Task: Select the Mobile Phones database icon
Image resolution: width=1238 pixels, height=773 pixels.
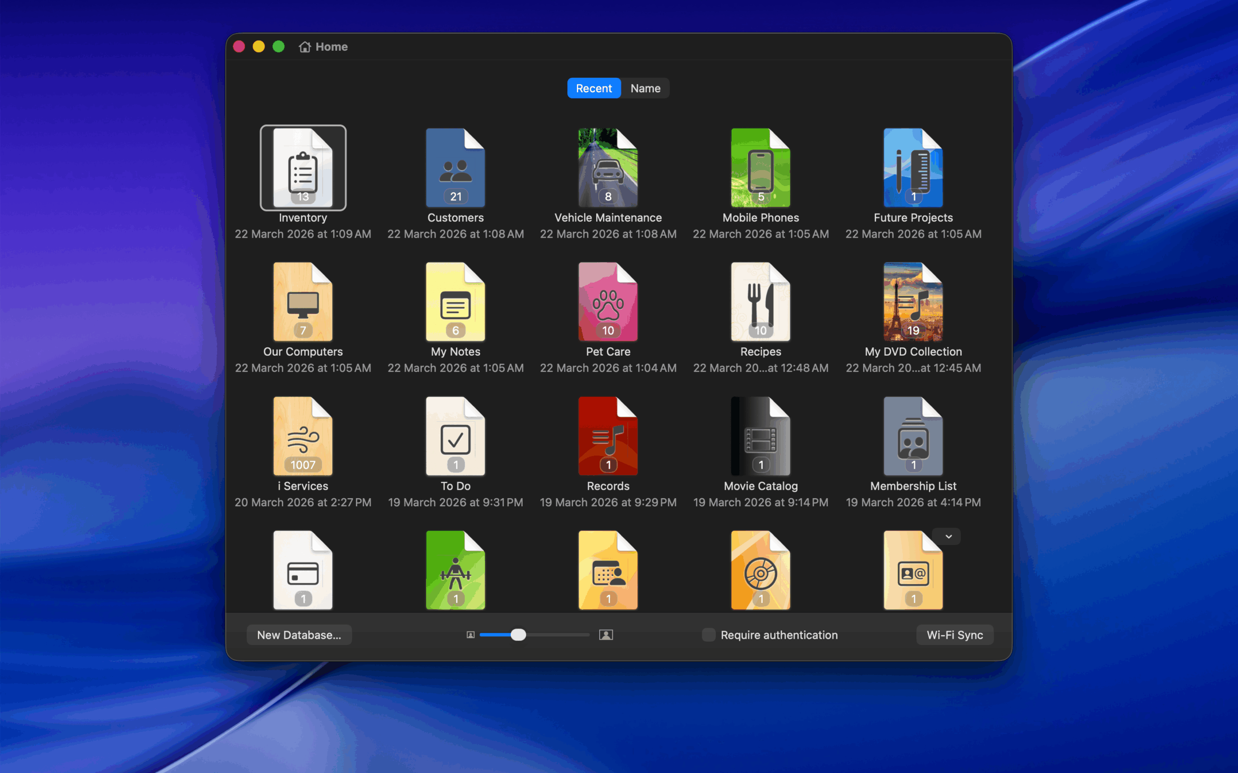Action: (x=760, y=168)
